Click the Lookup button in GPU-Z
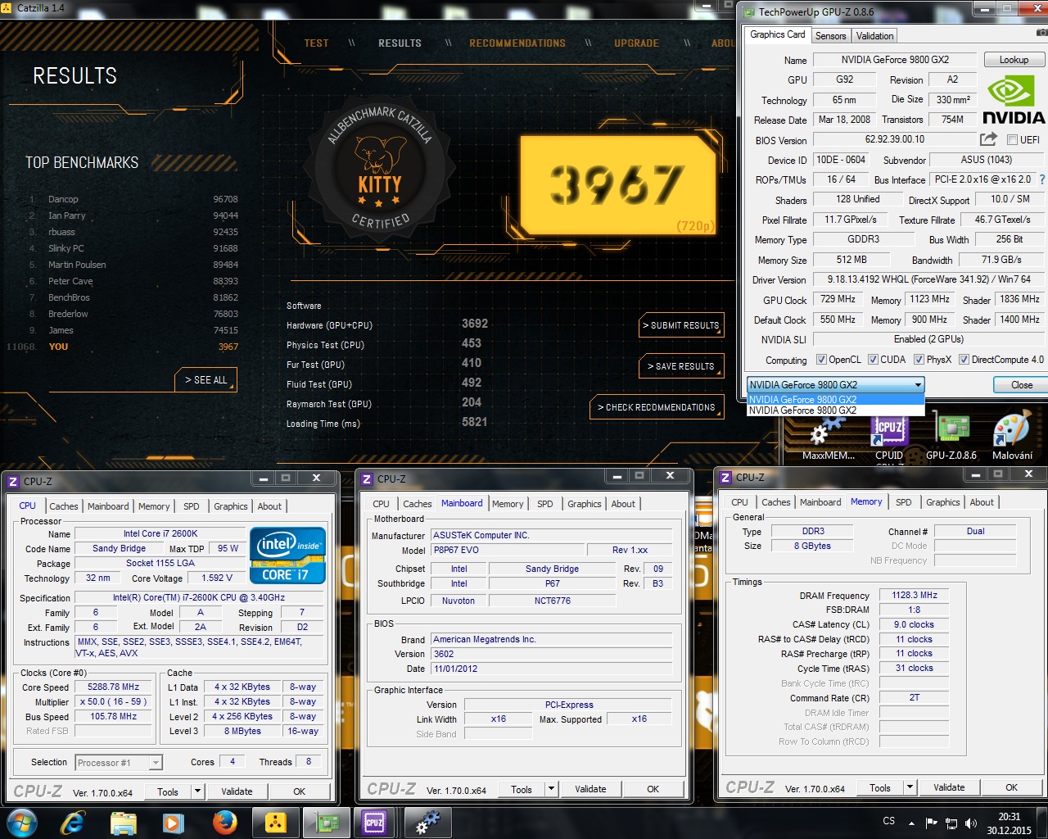 pos(1014,60)
